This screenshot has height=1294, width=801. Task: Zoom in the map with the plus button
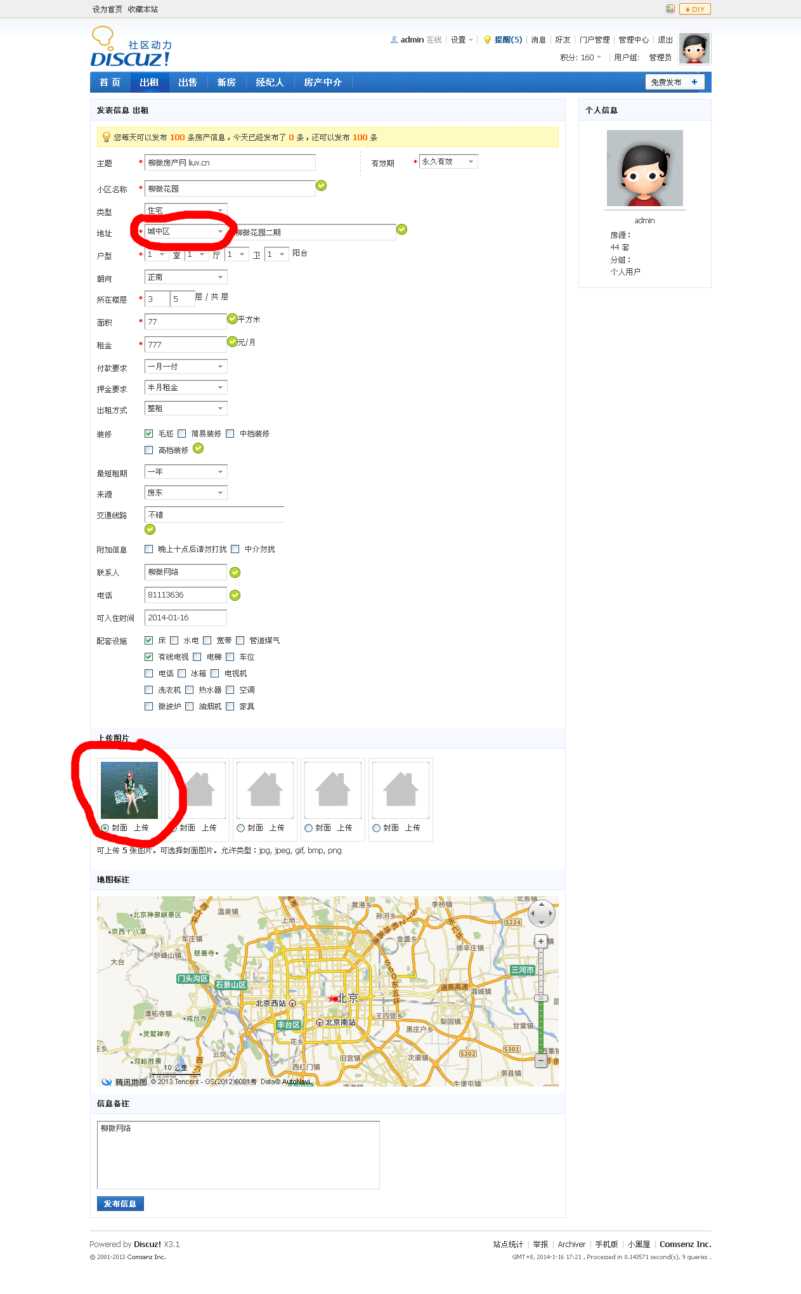pyautogui.click(x=541, y=941)
